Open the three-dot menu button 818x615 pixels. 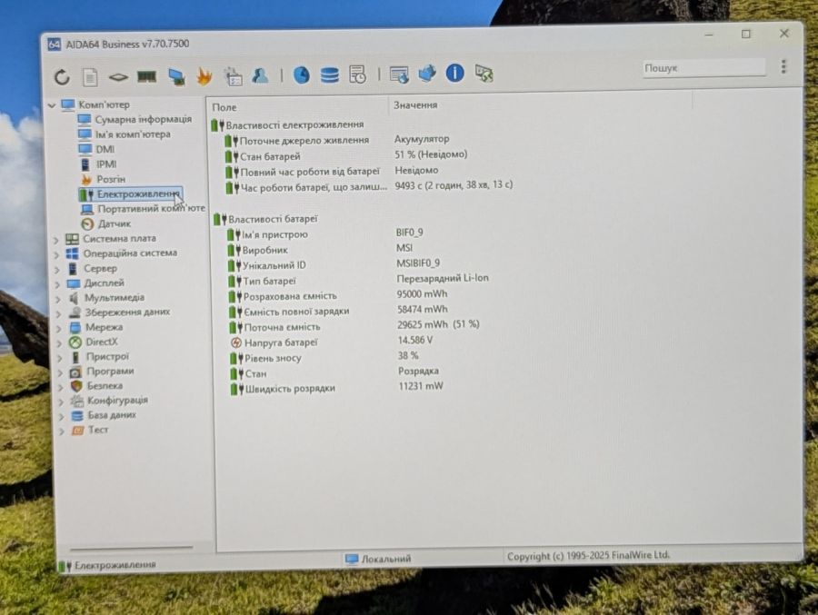tap(783, 66)
